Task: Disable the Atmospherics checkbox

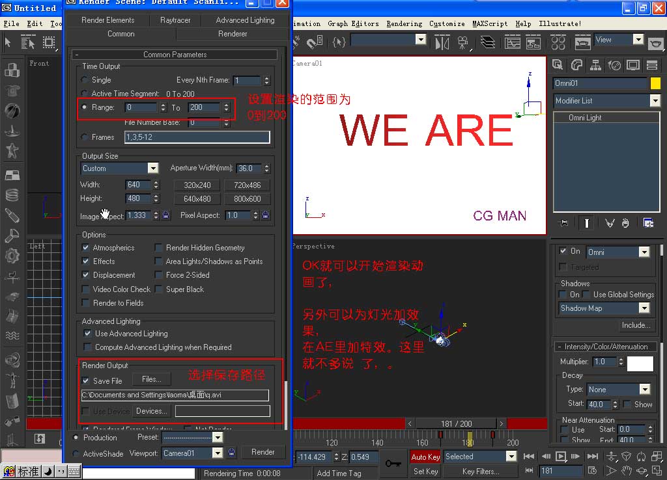Action: coord(85,248)
